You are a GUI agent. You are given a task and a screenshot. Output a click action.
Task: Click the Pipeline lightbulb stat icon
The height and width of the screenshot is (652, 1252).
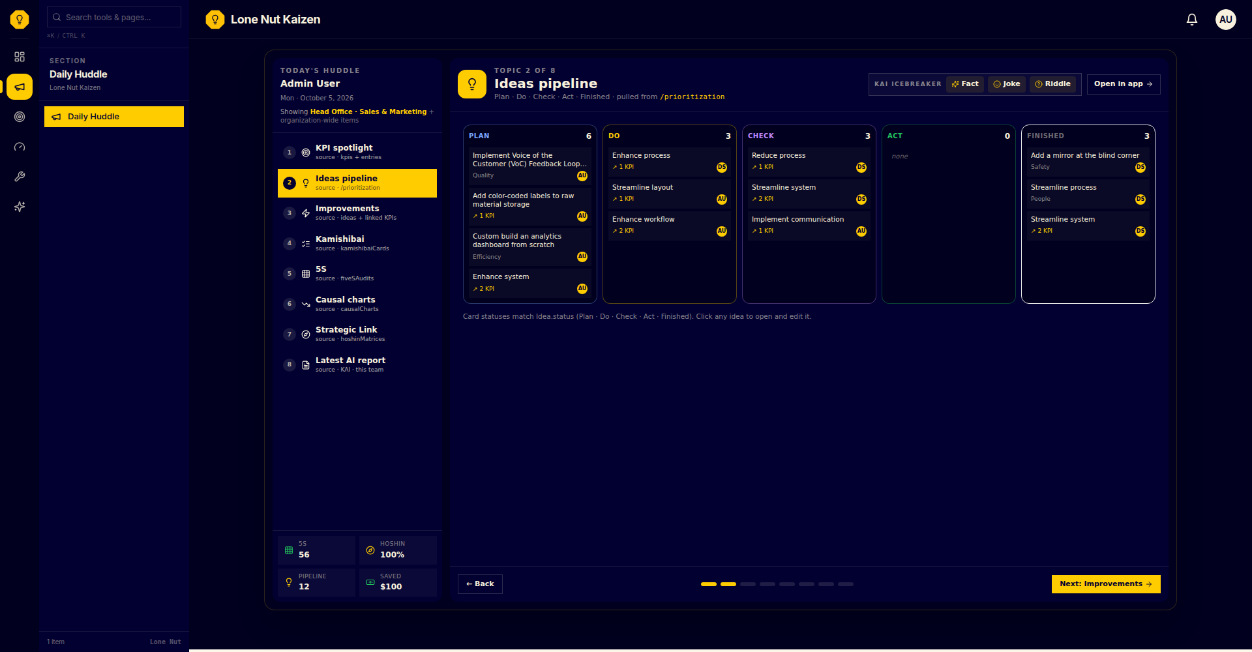click(289, 582)
